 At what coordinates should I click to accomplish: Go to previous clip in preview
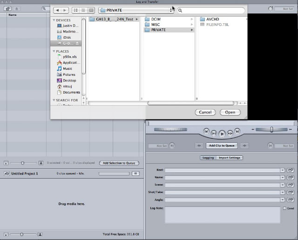click(206, 131)
